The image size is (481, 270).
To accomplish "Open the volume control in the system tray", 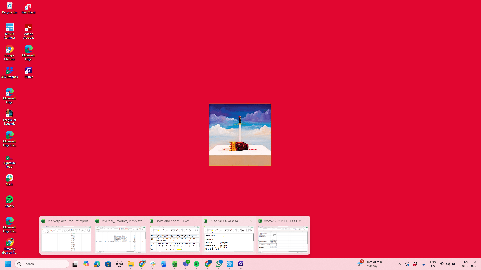I will tap(448, 264).
